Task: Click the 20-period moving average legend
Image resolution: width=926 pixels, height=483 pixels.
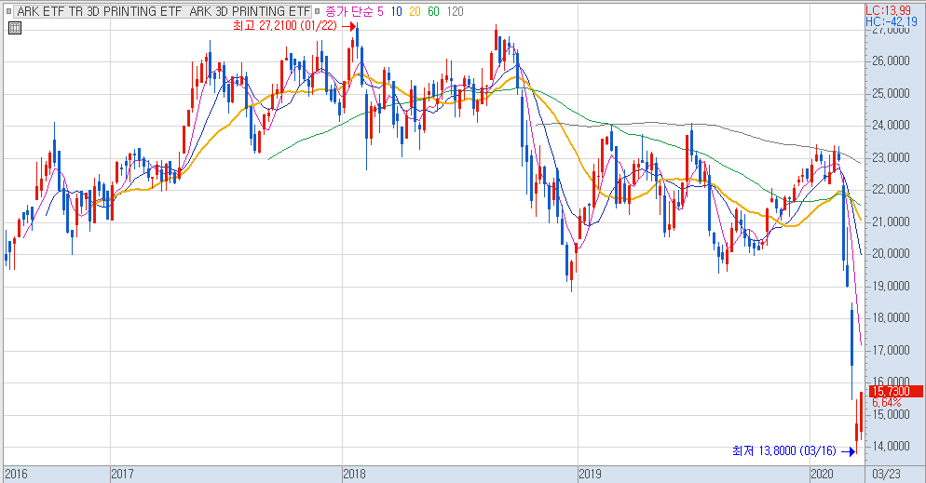Action: pos(415,11)
